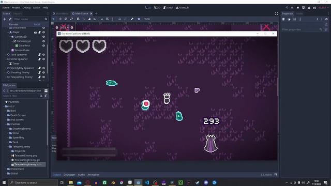The width and height of the screenshot is (331, 186).
Task: Select the Move mode tool in viewport toolbar
Action: [60, 19]
